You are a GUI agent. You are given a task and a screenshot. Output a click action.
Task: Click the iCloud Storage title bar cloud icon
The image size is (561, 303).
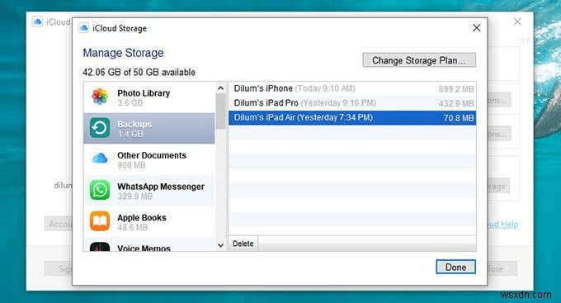click(x=83, y=28)
